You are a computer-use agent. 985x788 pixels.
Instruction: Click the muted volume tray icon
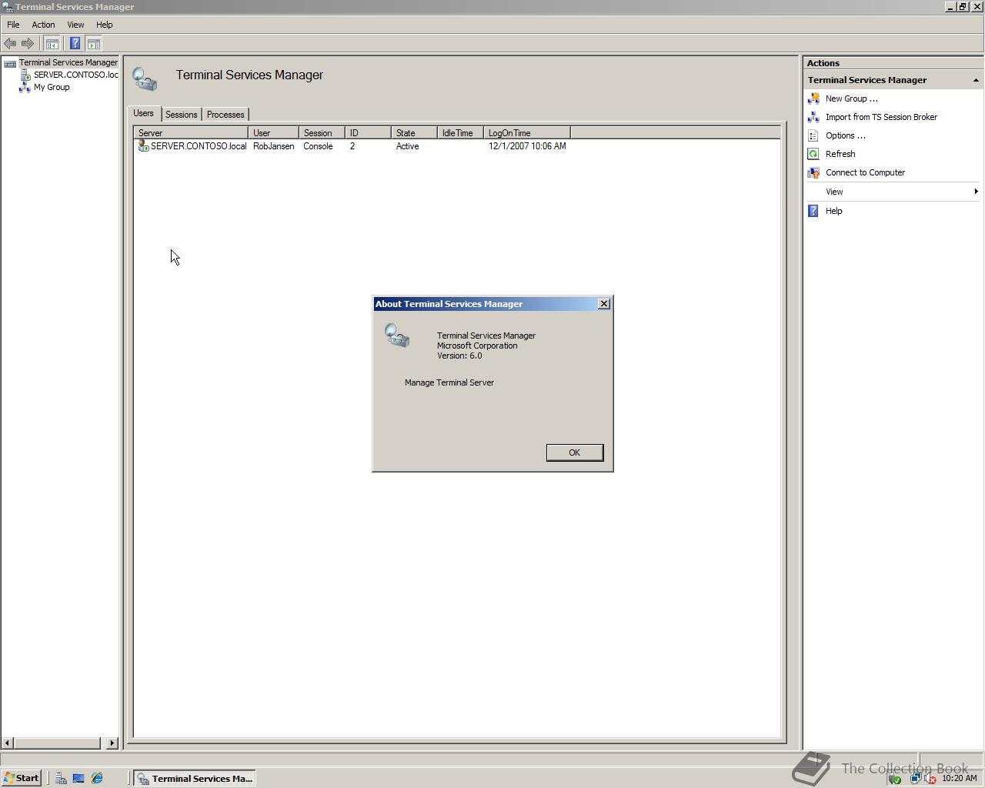point(930,779)
